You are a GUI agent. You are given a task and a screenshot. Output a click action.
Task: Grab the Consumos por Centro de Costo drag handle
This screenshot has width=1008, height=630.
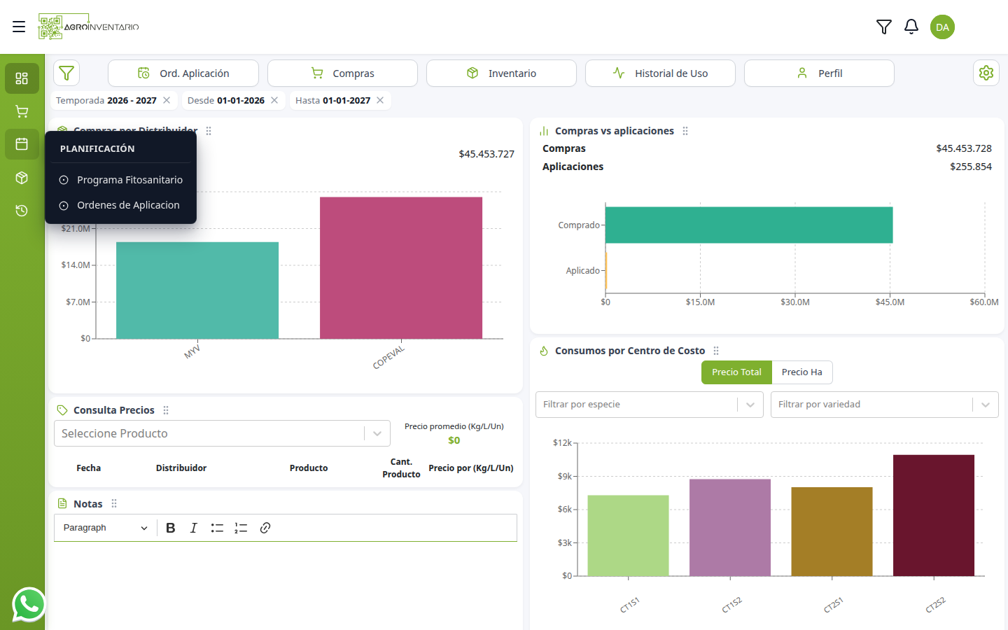(716, 351)
